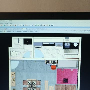Select the sideboard with plants on left wall
90x90 pixels.
pyautogui.click(x=13, y=79)
